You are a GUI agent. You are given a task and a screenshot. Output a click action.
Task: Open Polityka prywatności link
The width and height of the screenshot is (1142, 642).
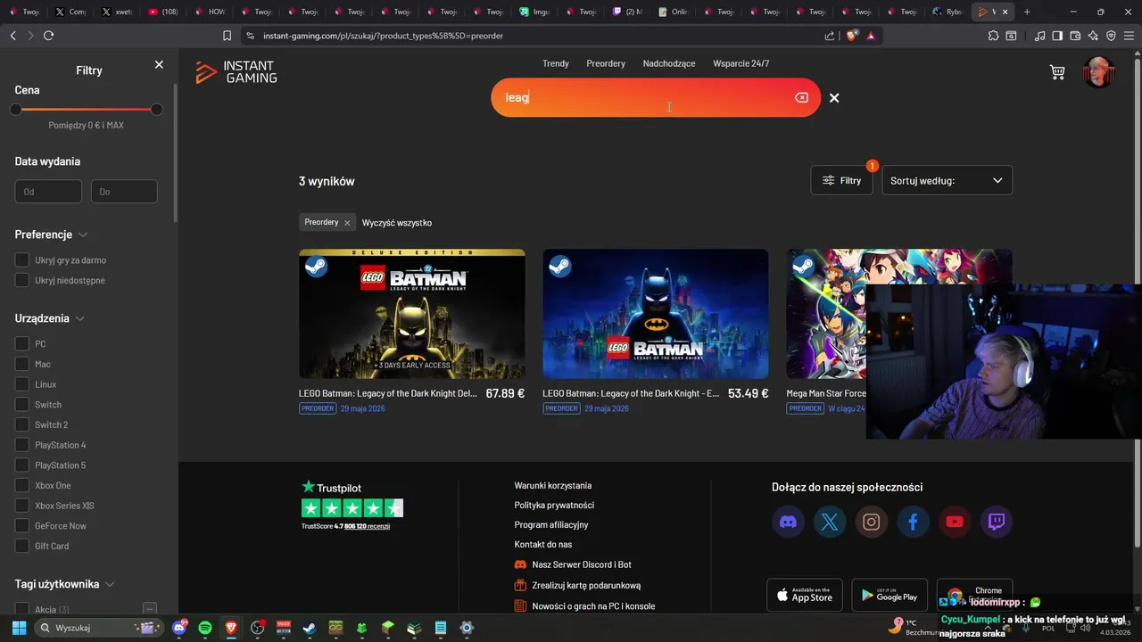tap(554, 506)
